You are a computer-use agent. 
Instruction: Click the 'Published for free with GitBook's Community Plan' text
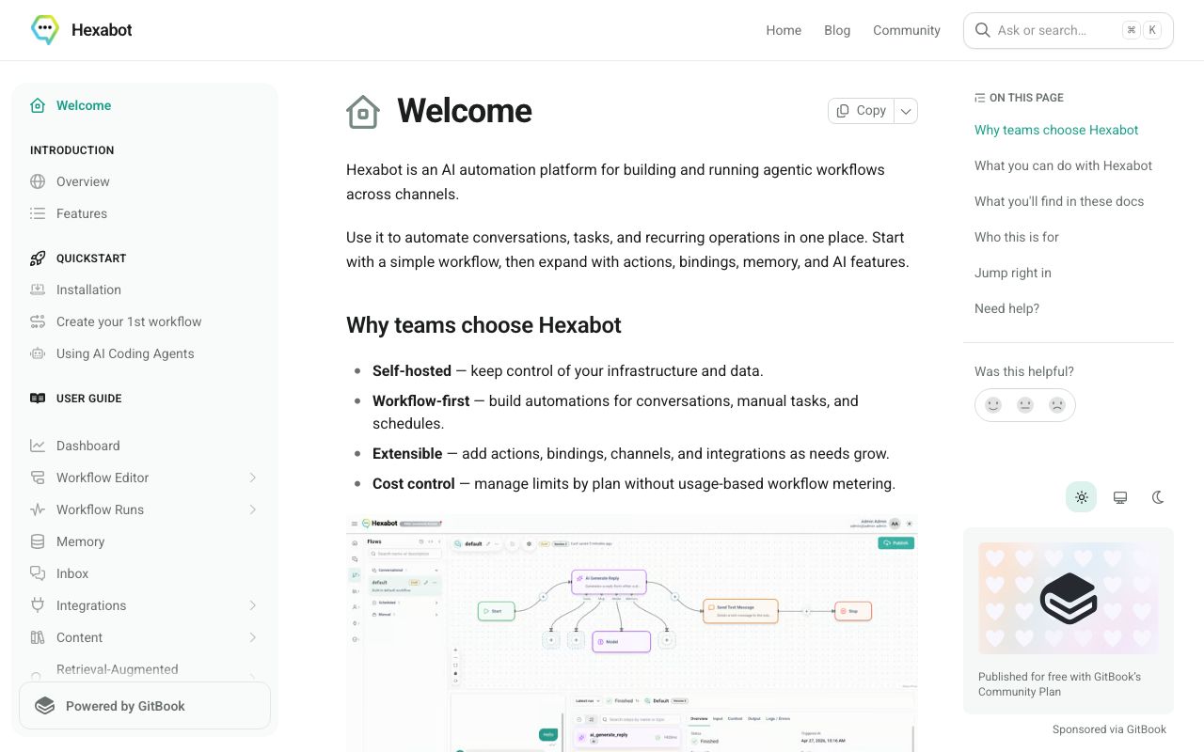point(1059,684)
